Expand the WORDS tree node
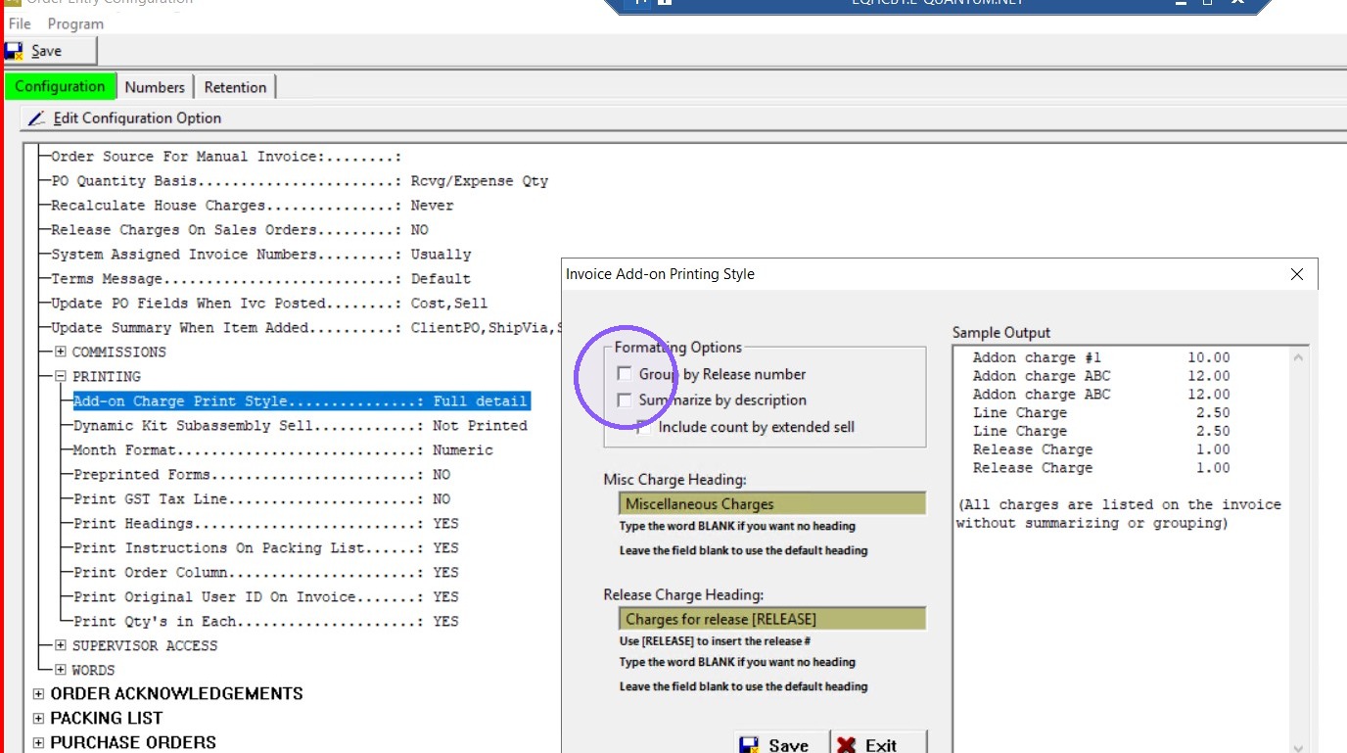The width and height of the screenshot is (1347, 753). [x=61, y=671]
